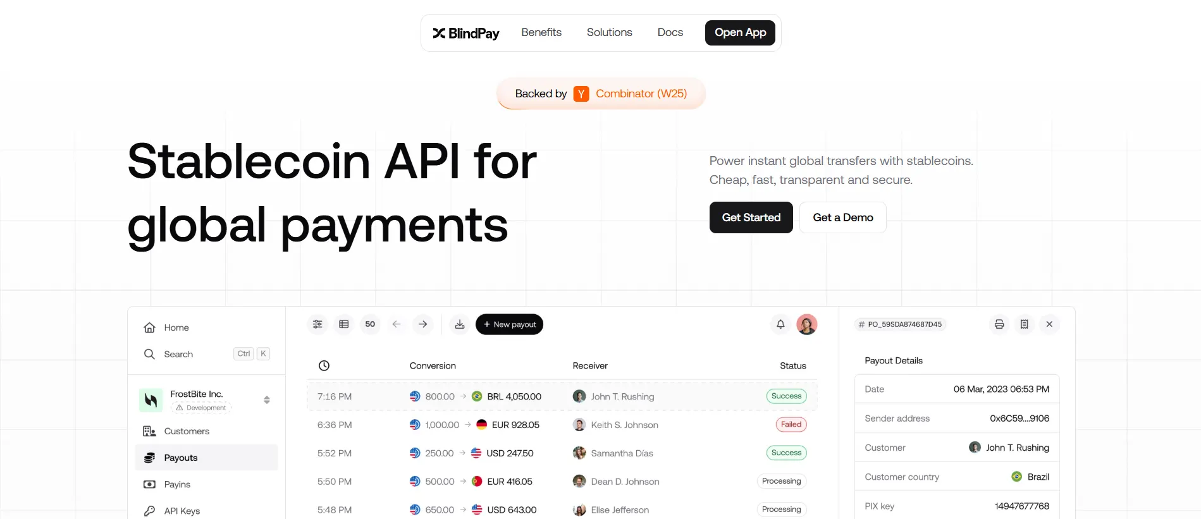Click the Get Started button

tap(751, 217)
